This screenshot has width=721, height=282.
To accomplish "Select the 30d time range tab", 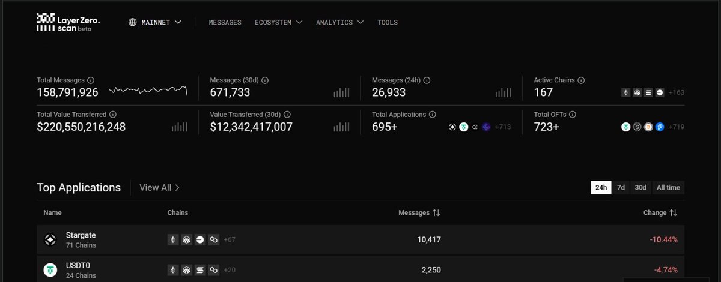I will pyautogui.click(x=640, y=187).
